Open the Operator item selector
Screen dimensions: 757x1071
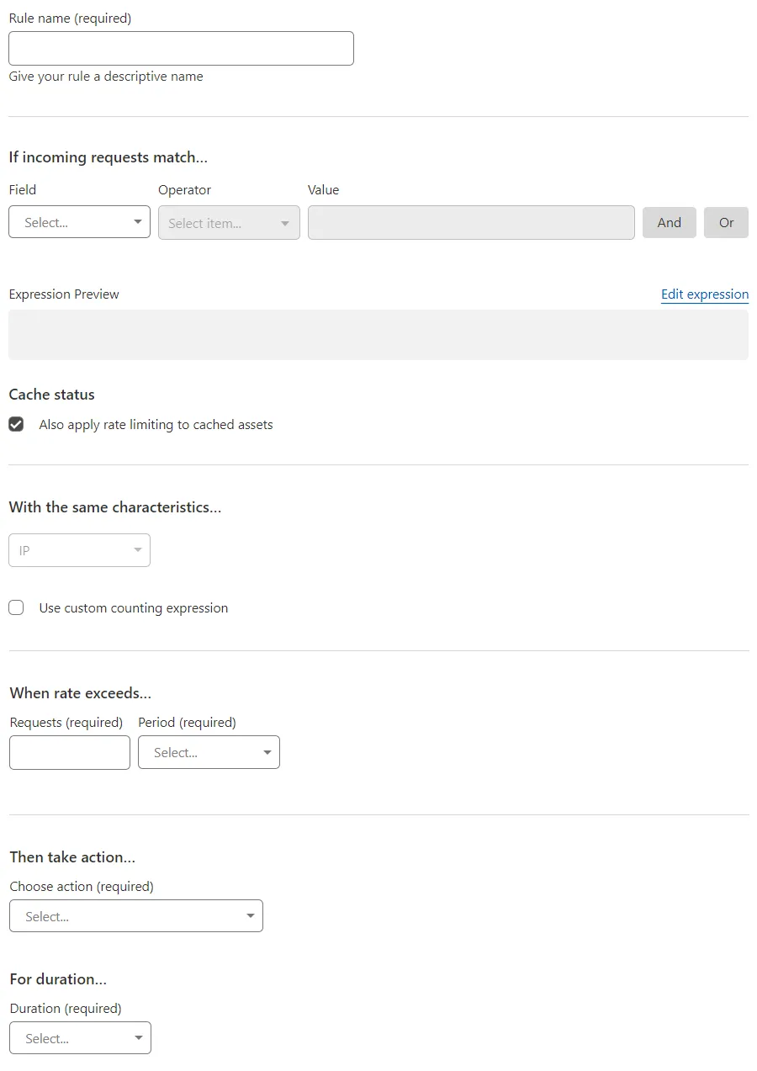point(228,222)
